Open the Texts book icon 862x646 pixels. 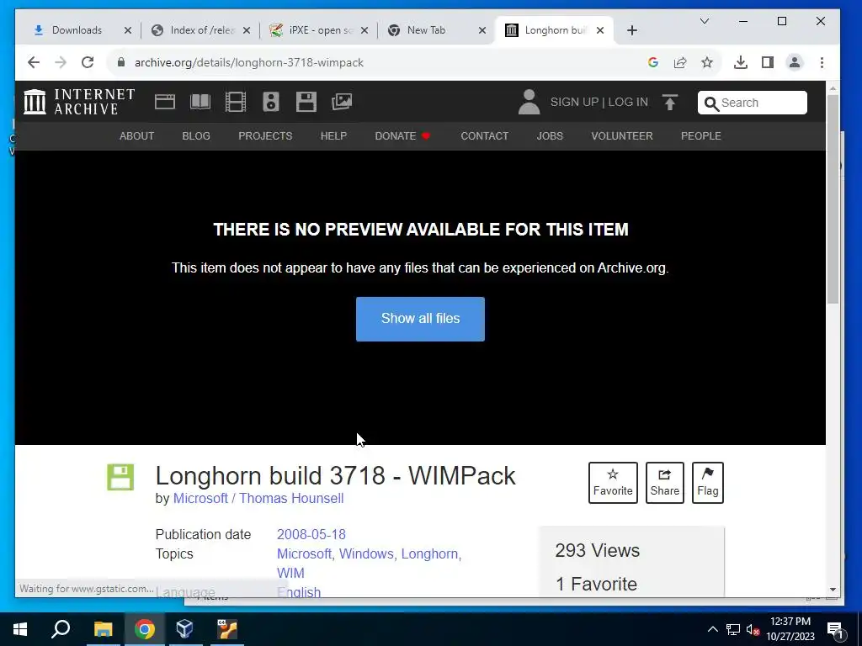point(200,102)
